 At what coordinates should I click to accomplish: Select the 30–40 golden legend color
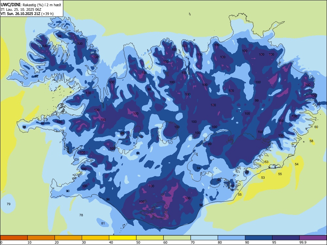[95, 238]
